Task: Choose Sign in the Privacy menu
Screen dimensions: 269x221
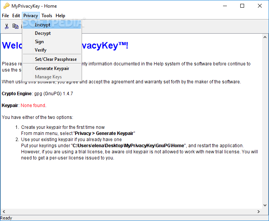Action: (52, 42)
